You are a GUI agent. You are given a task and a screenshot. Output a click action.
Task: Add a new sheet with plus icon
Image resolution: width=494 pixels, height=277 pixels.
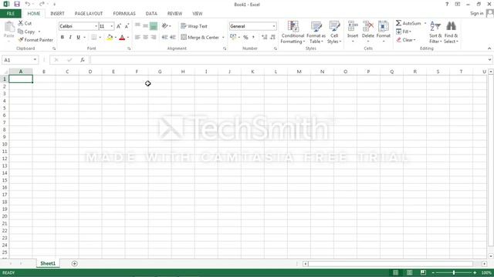point(75,263)
